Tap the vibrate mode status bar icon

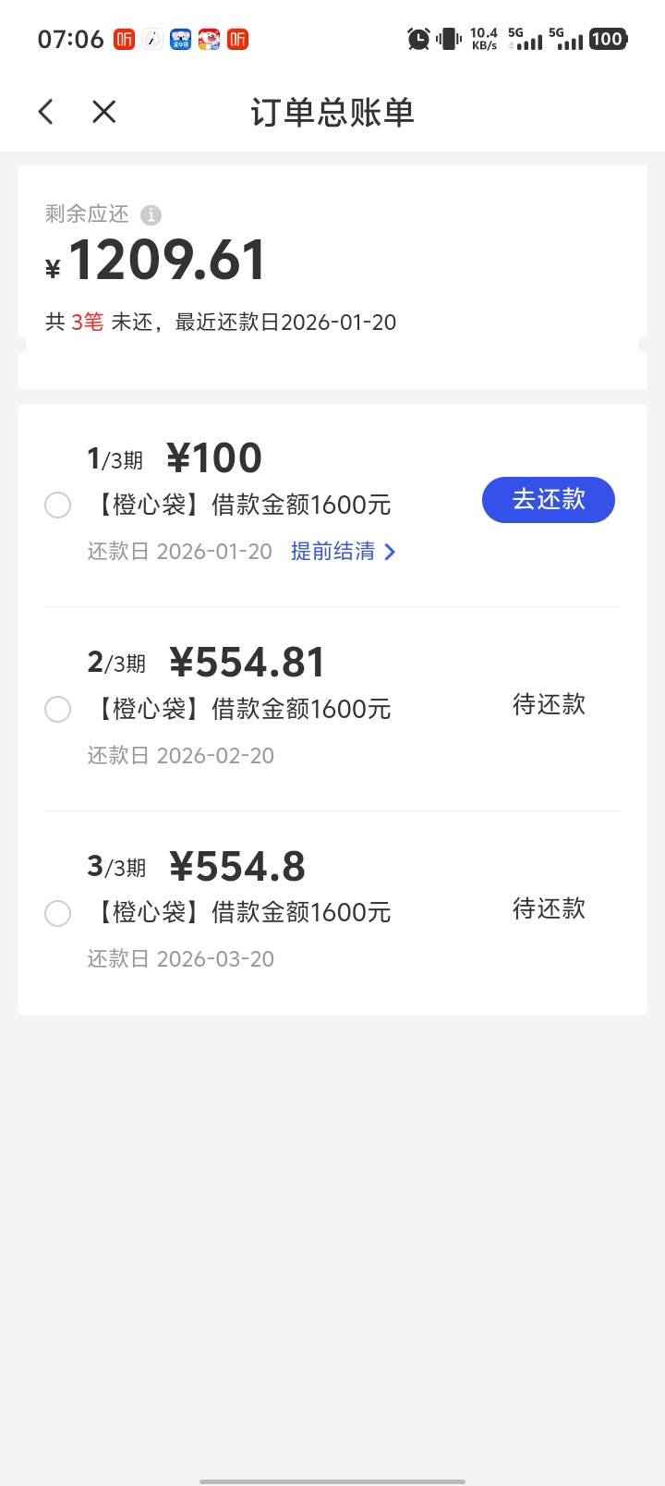tap(449, 39)
